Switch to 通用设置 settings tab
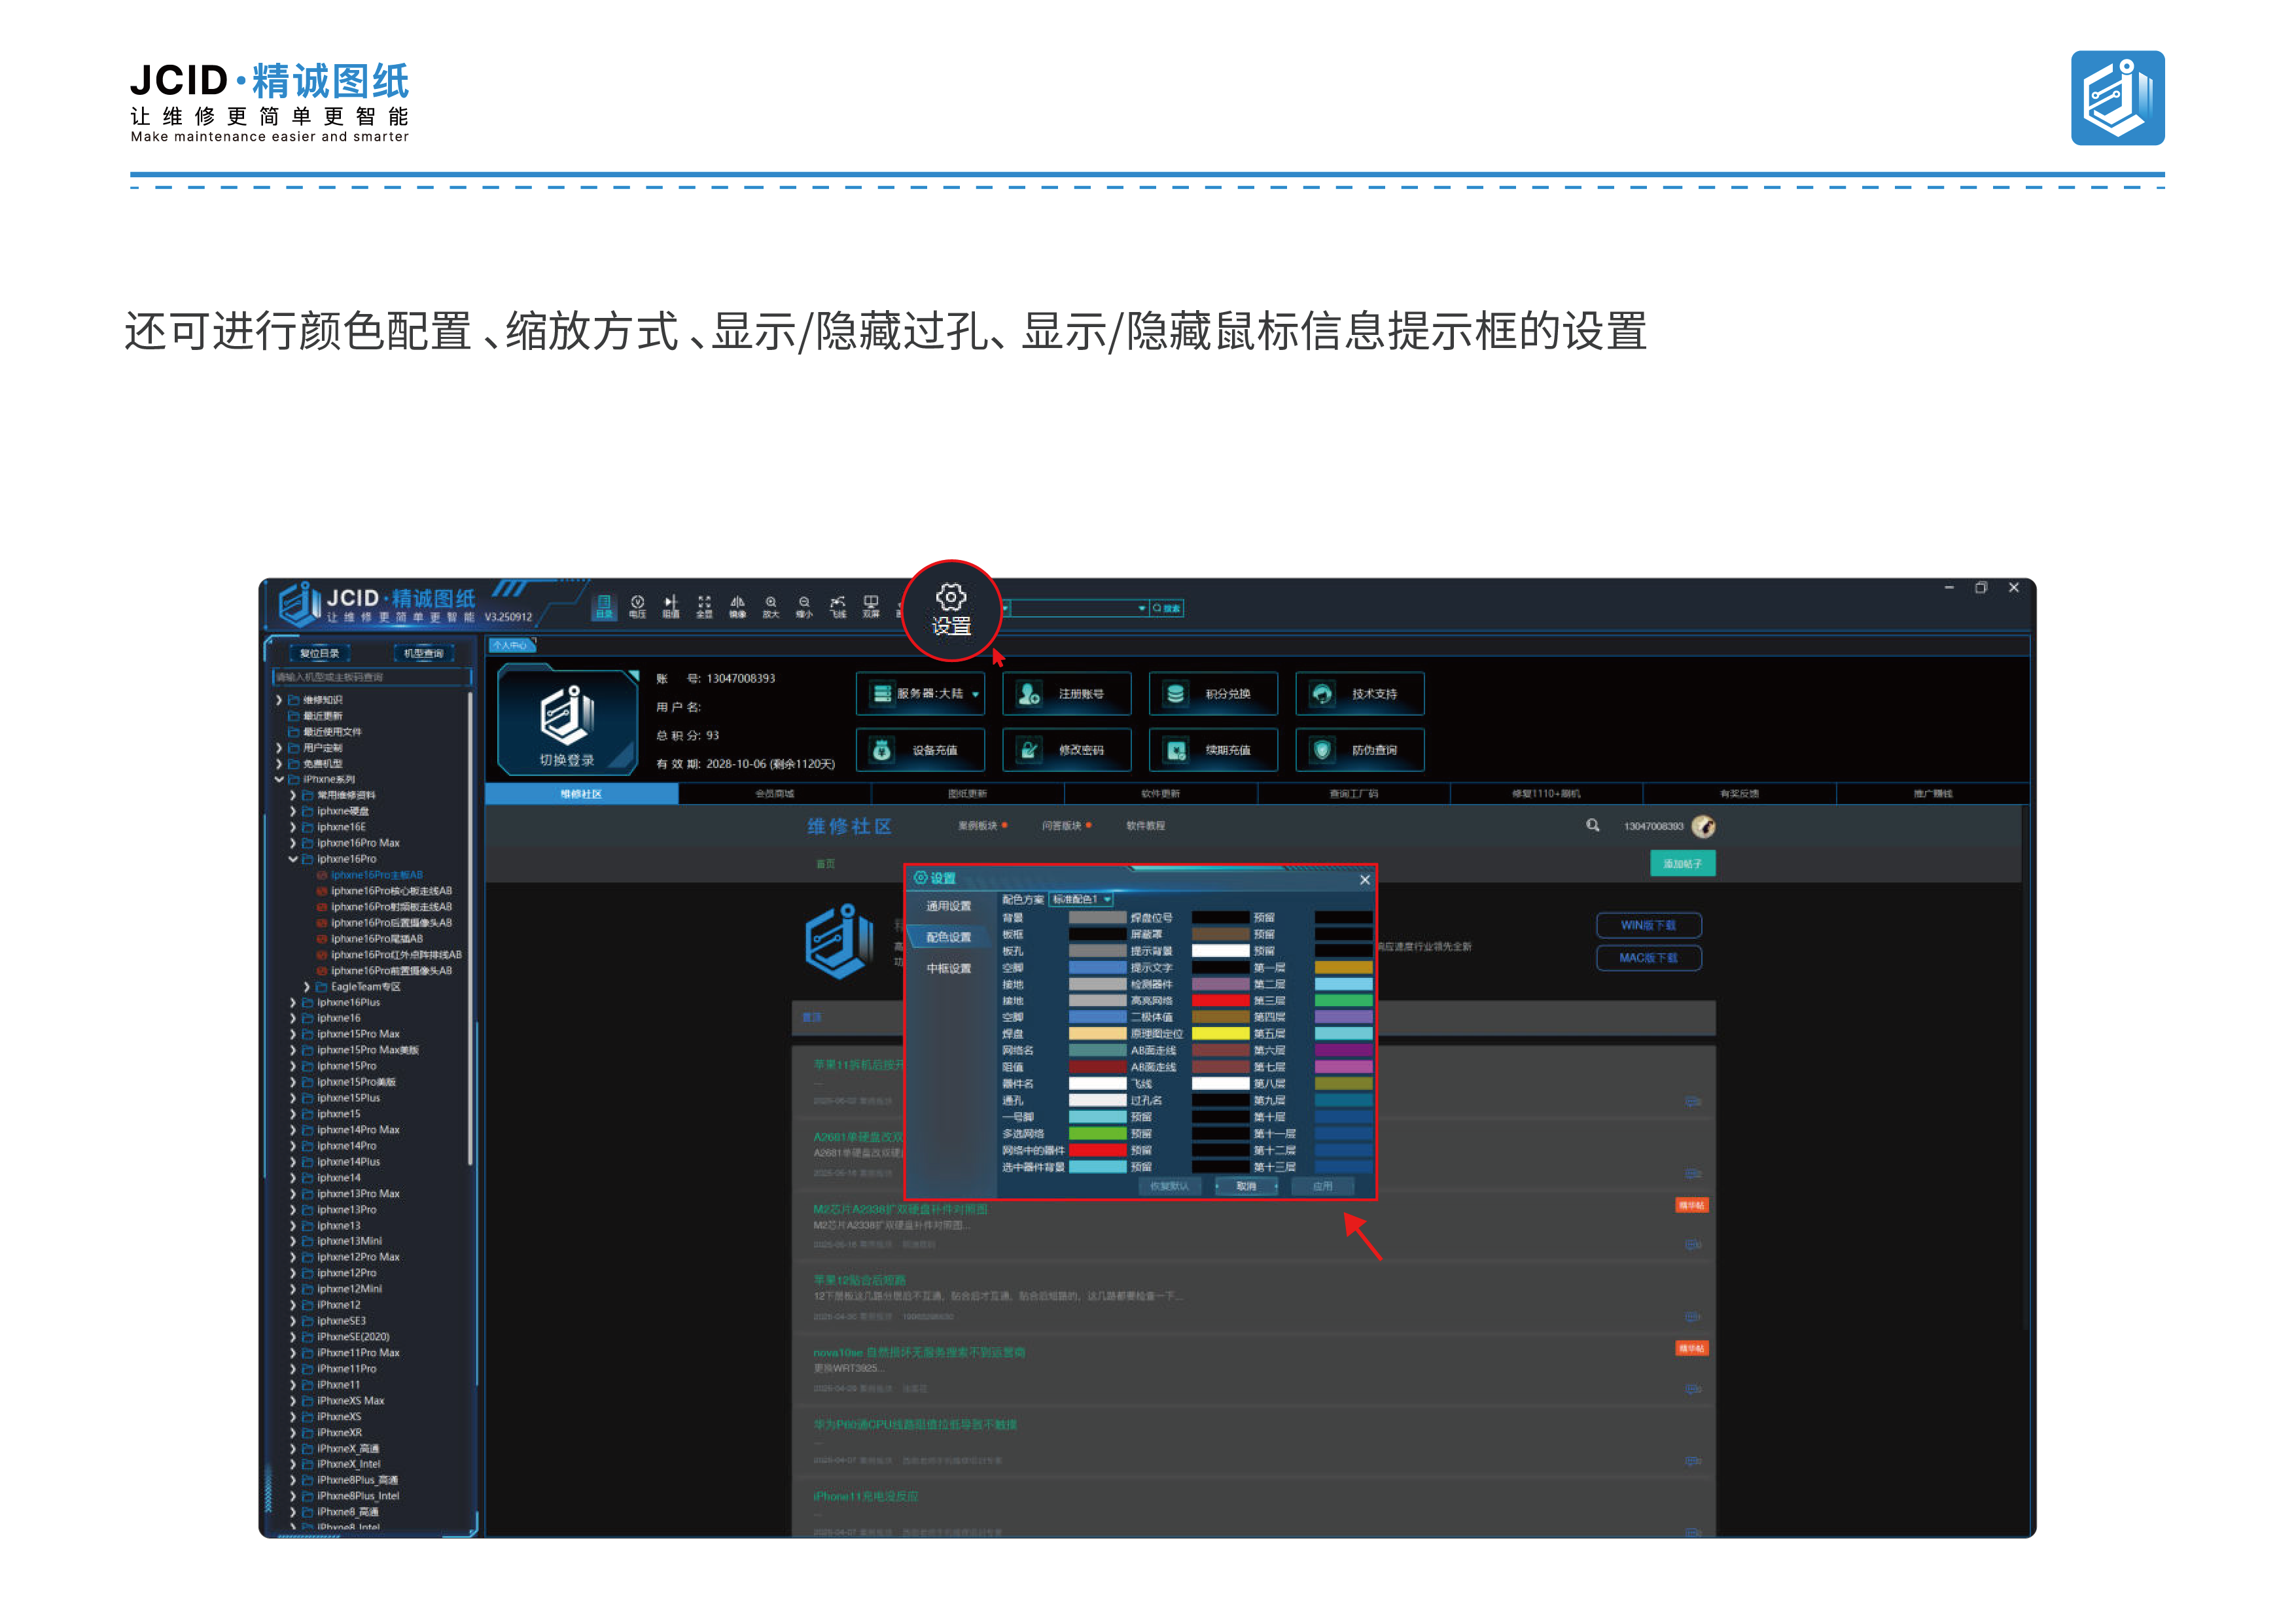Image resolution: width=2296 pixels, height=1623 pixels. [948, 906]
